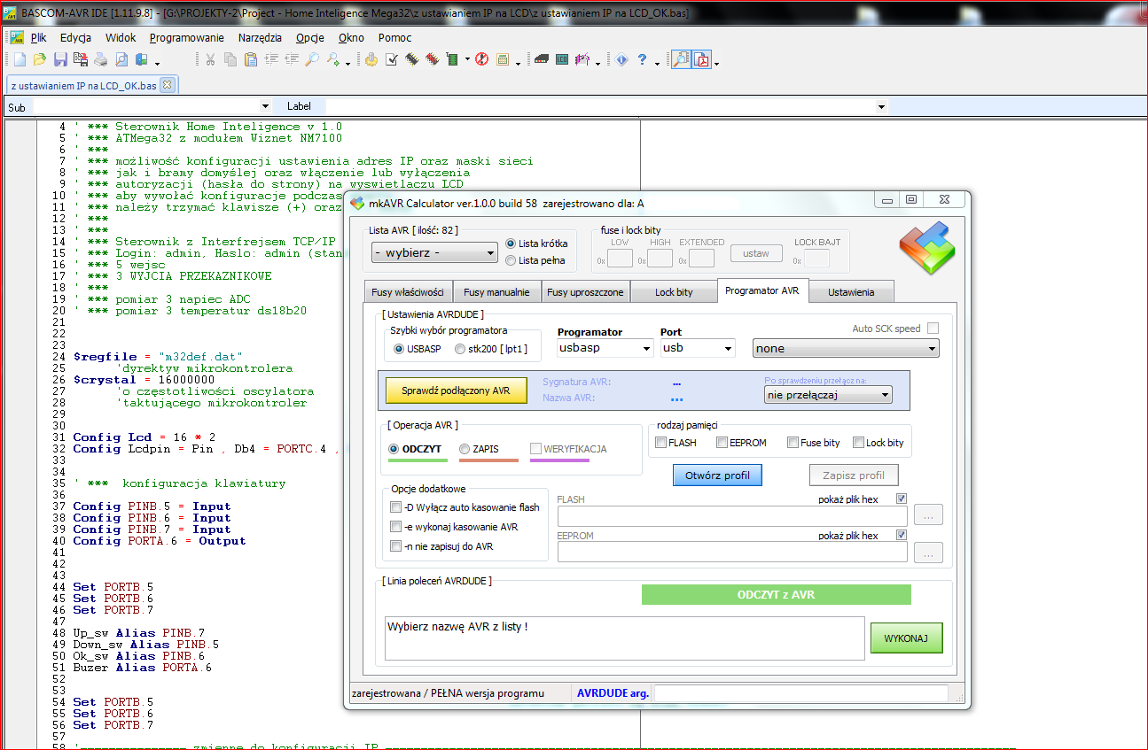The height and width of the screenshot is (750, 1148).
Task: Click the Otwórz profil button
Action: [717, 476]
